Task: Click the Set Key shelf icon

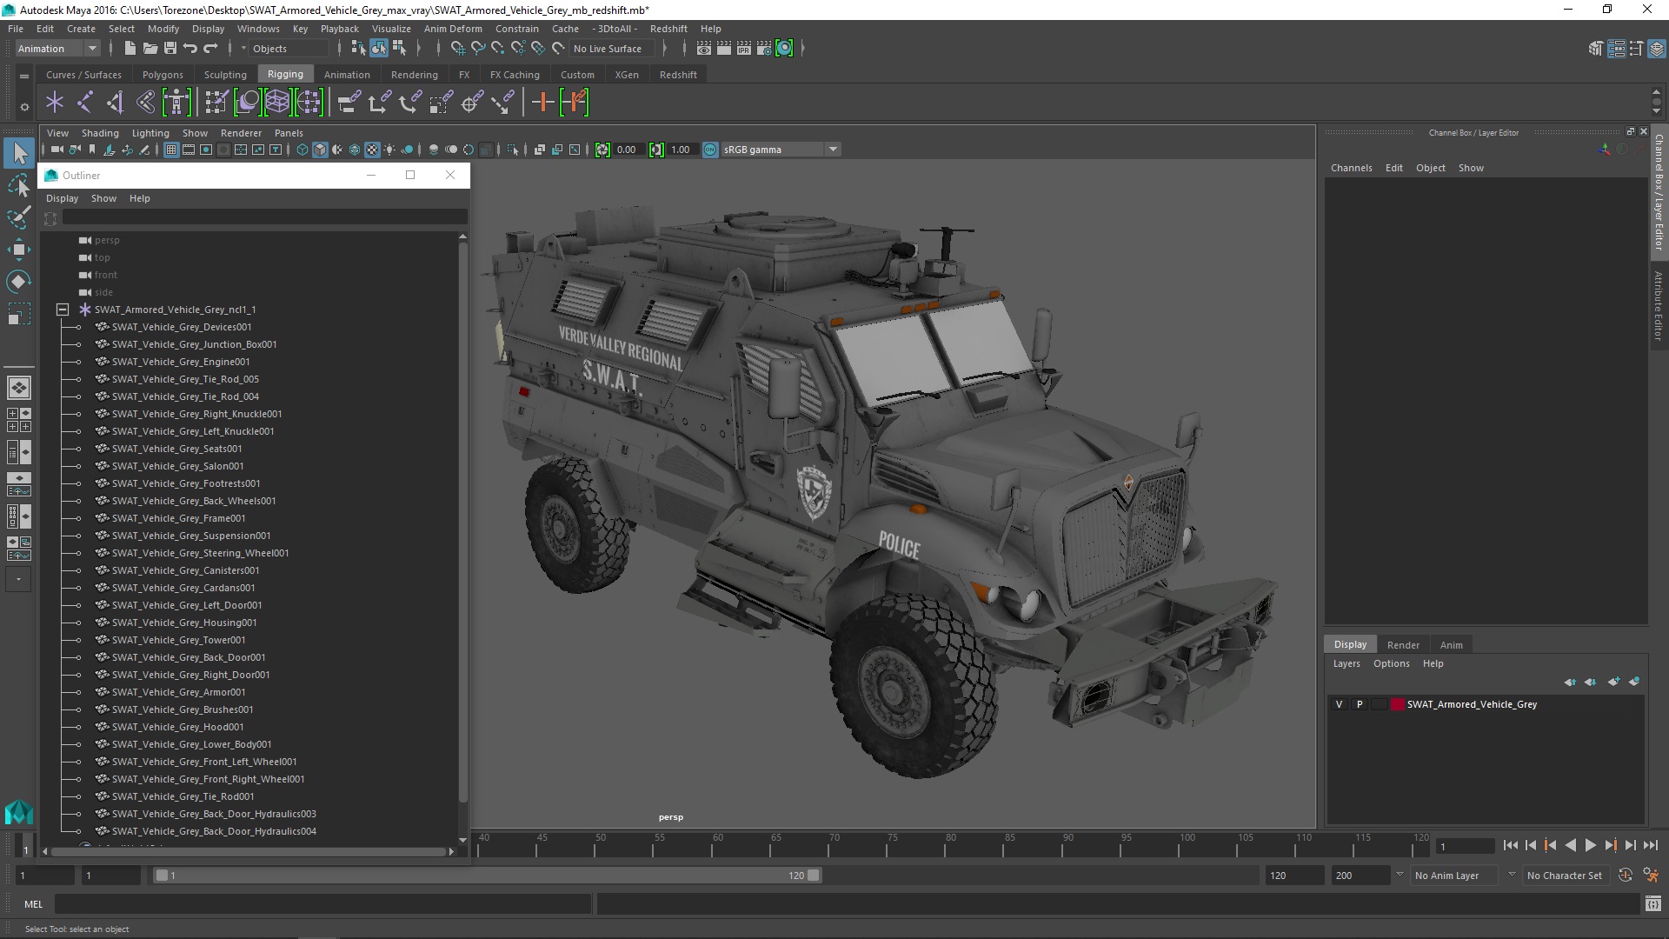Action: coord(542,103)
